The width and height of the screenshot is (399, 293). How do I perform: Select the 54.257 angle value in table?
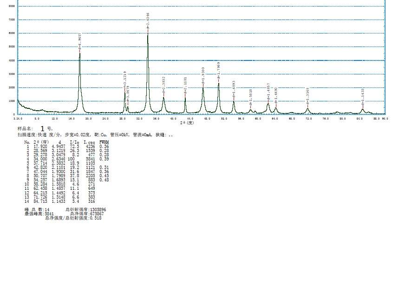pos(40,180)
